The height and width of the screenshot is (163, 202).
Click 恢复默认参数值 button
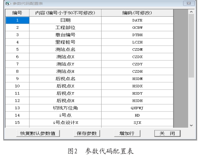coord(38,133)
